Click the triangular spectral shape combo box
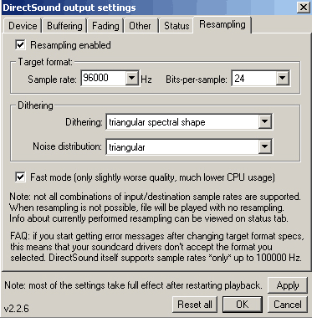Image resolution: width=312 pixels, height=318 pixels. coord(189,121)
